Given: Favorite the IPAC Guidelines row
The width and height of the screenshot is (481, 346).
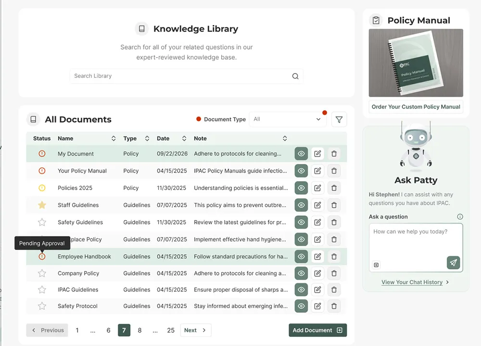Looking at the screenshot, I should [42, 289].
